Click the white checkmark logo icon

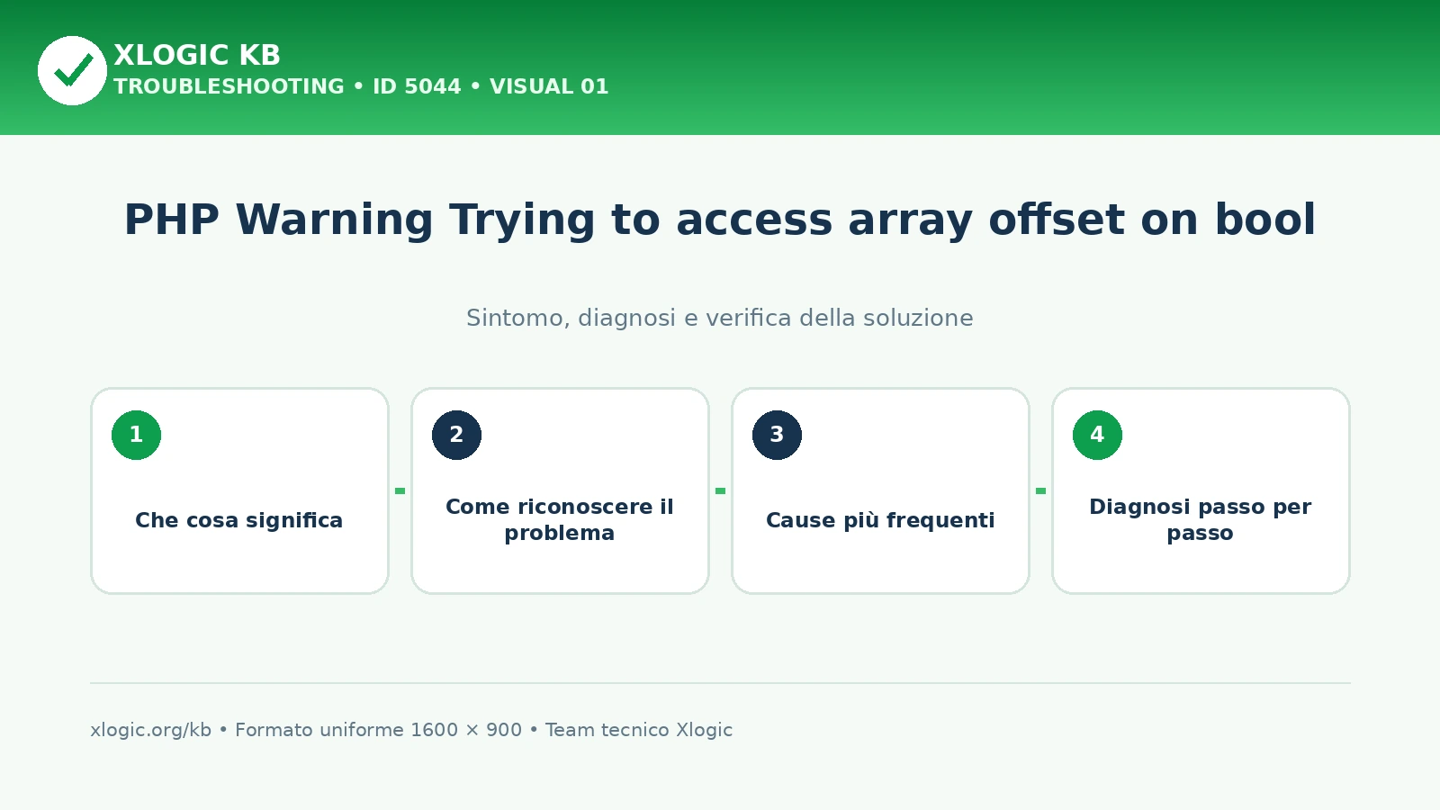[x=72, y=70]
